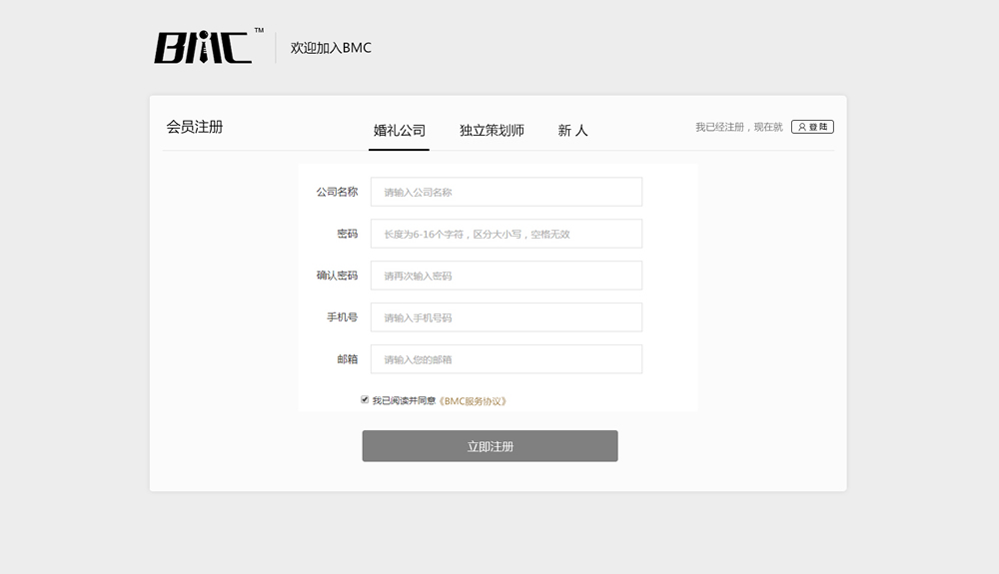Focus the 邮箱 email input field
This screenshot has height=574, width=999.
click(505, 359)
